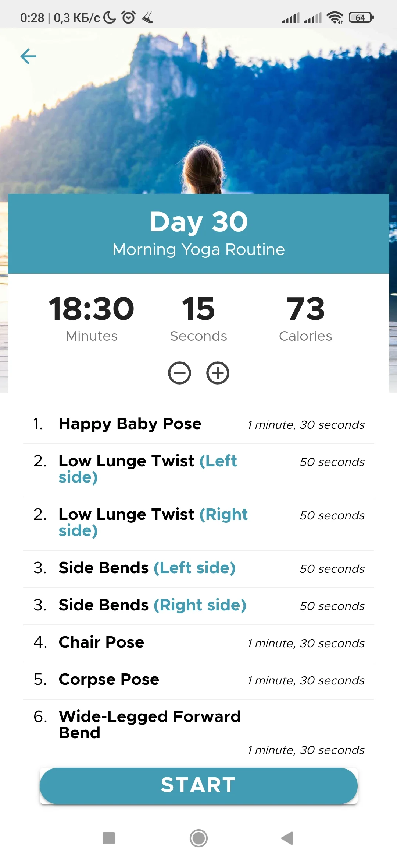This screenshot has width=397, height=862.
Task: Tap the Day 30 title banner
Action: tap(198, 233)
